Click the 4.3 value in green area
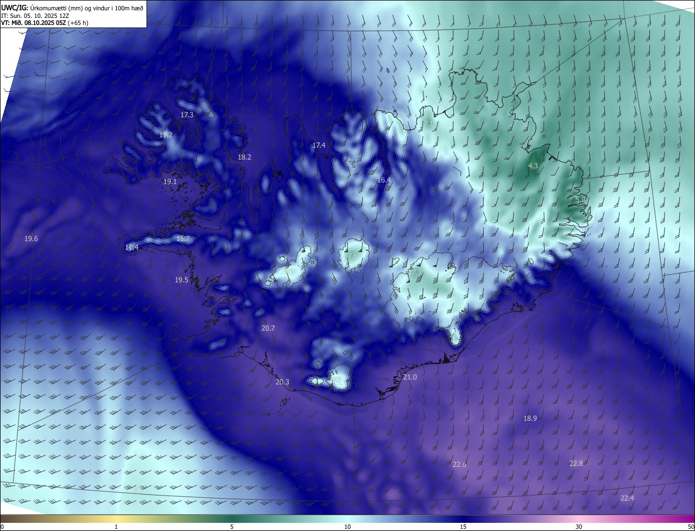Viewport: 695px width, 531px height. (533, 166)
